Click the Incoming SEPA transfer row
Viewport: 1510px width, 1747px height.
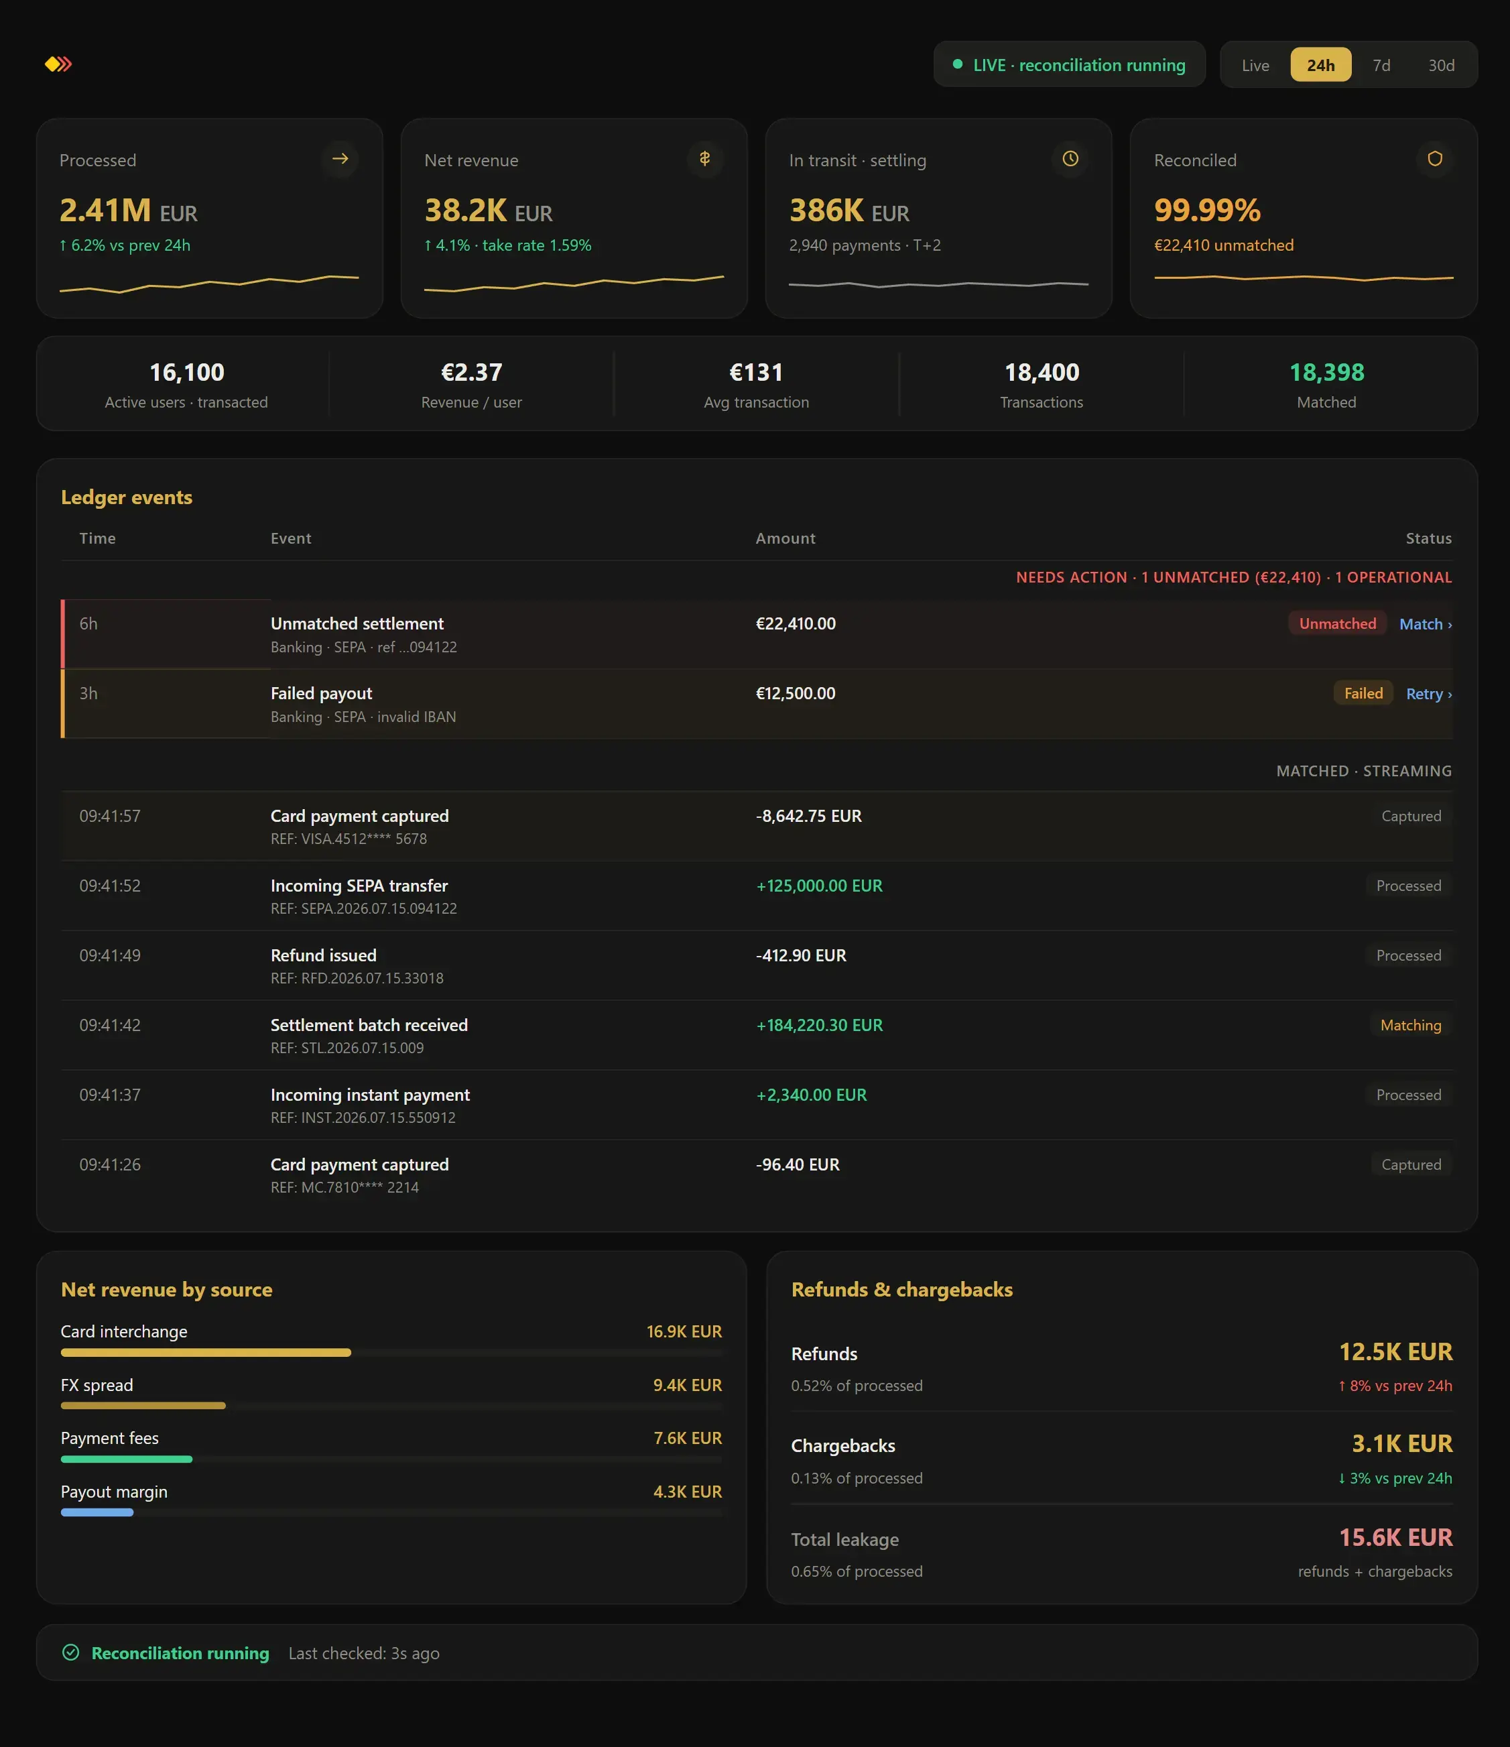click(x=756, y=896)
